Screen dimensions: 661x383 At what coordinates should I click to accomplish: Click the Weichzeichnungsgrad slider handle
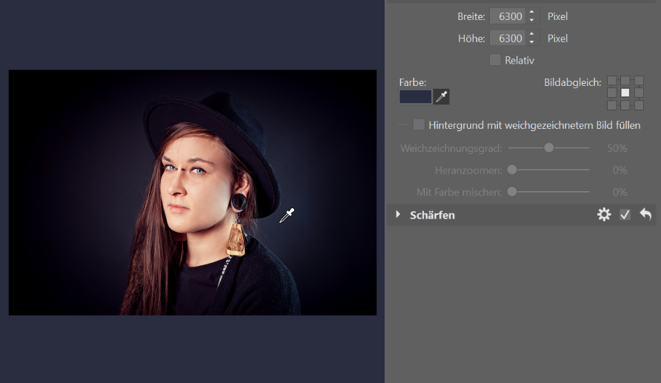549,148
